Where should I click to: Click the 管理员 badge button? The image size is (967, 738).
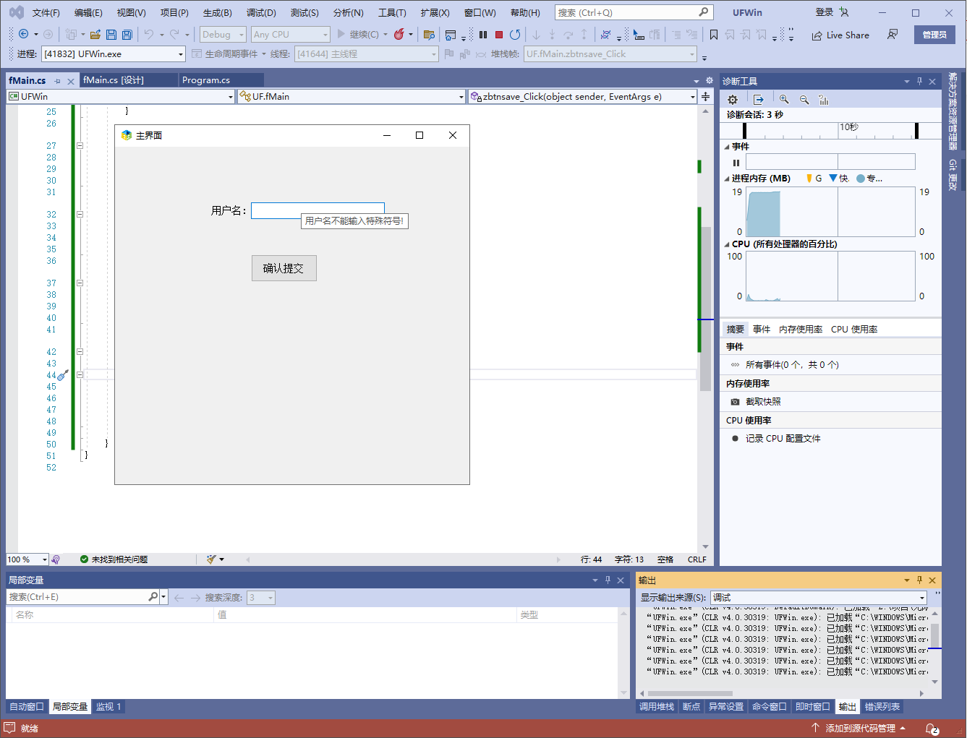[x=934, y=35]
